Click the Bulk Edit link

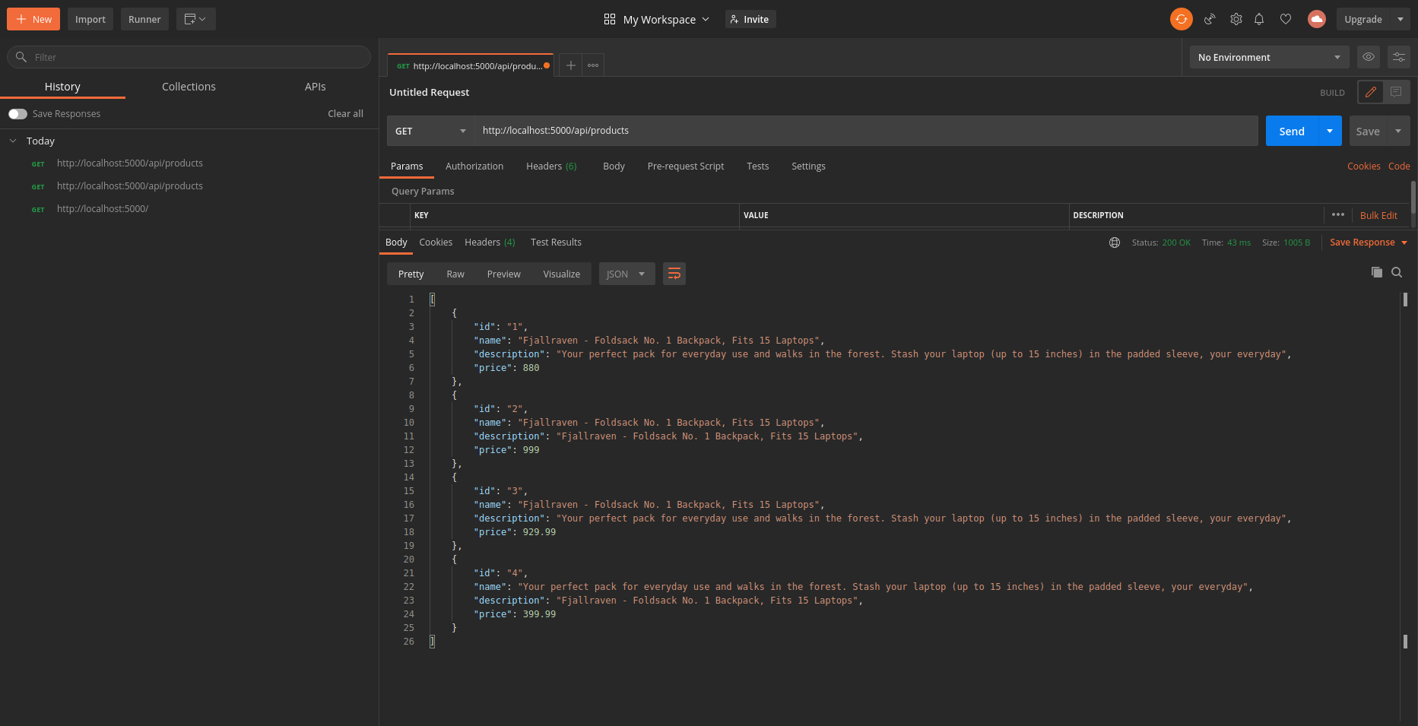[x=1378, y=215]
